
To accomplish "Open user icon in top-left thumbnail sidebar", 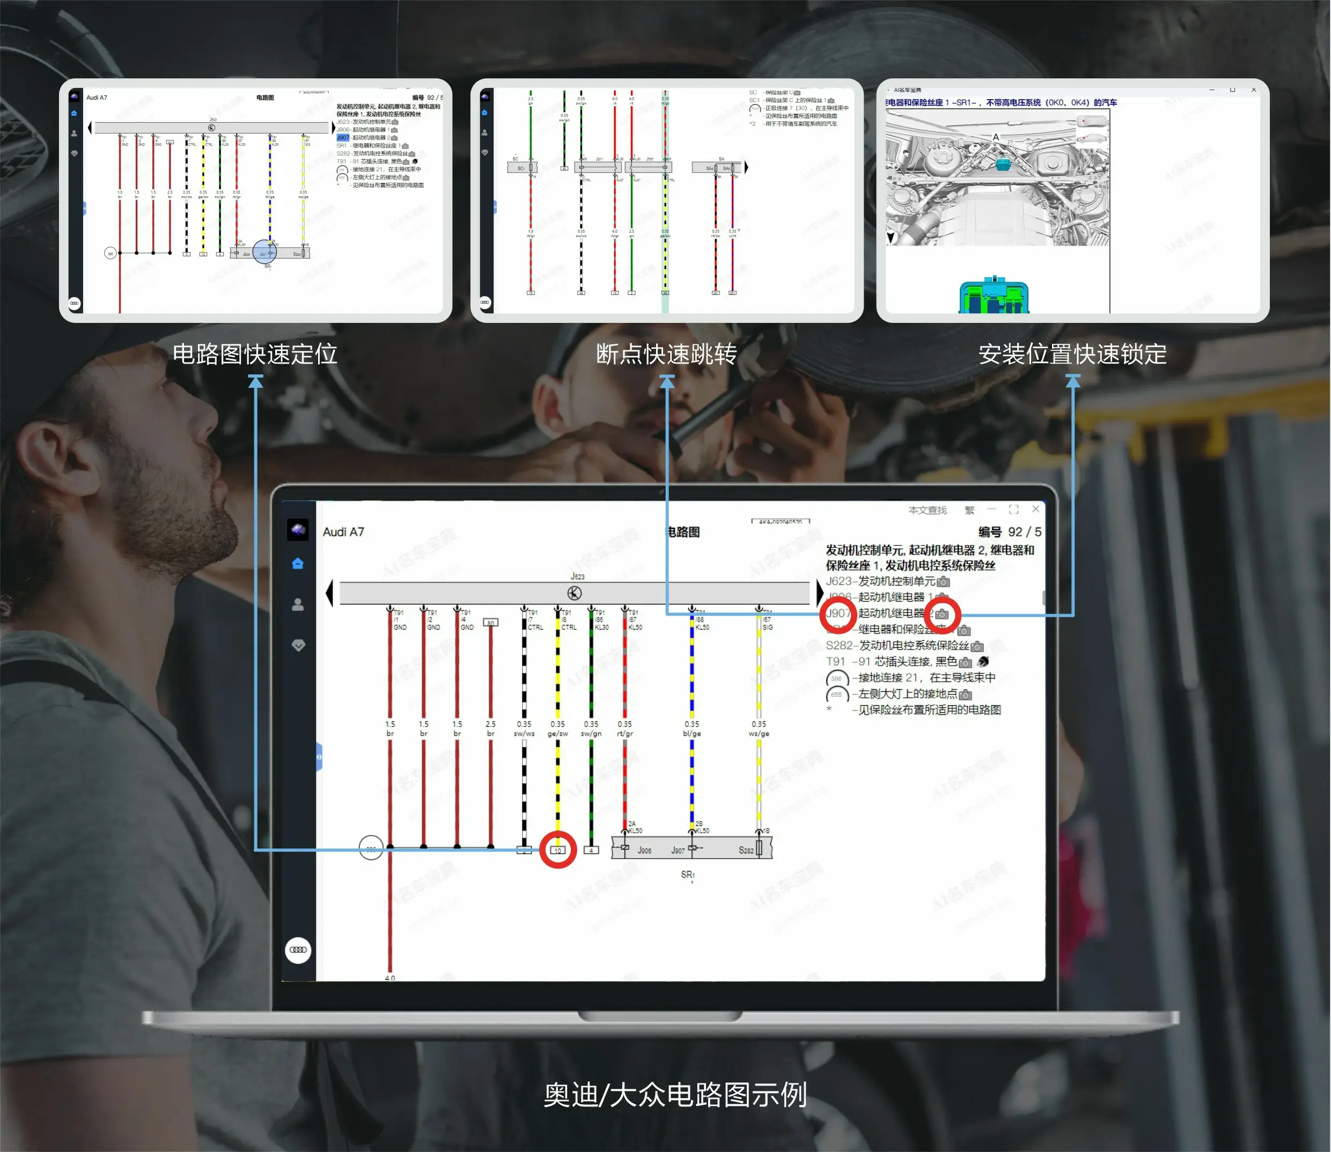I will [x=74, y=134].
